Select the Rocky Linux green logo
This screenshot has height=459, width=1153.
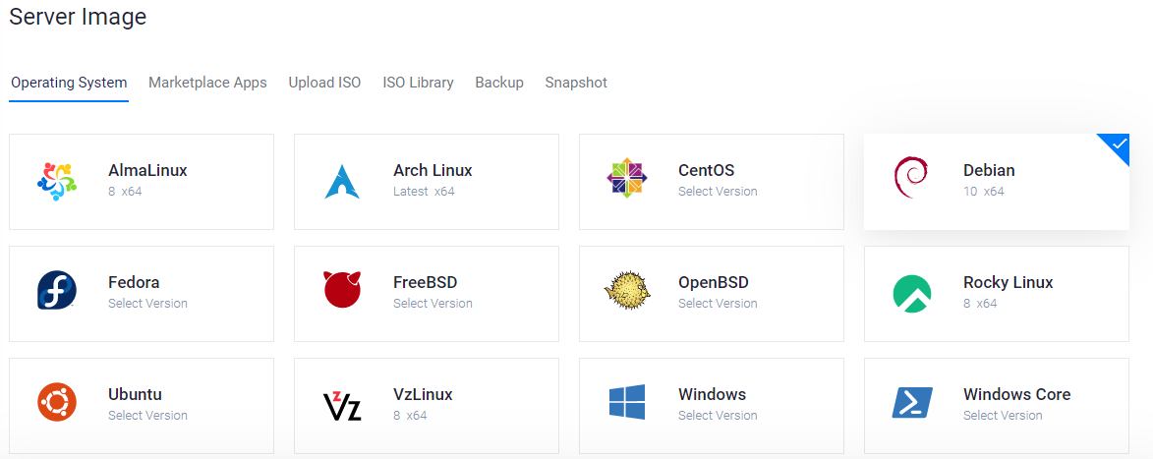pos(912,293)
